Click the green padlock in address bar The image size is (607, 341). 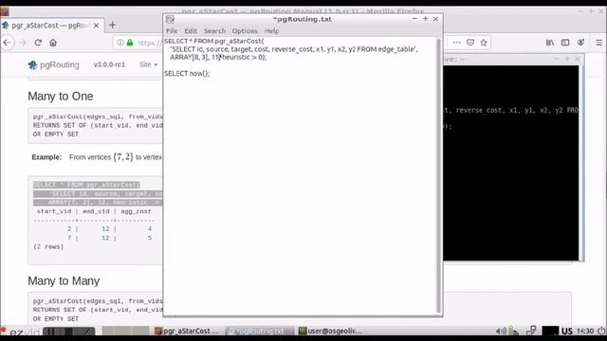(x=130, y=43)
